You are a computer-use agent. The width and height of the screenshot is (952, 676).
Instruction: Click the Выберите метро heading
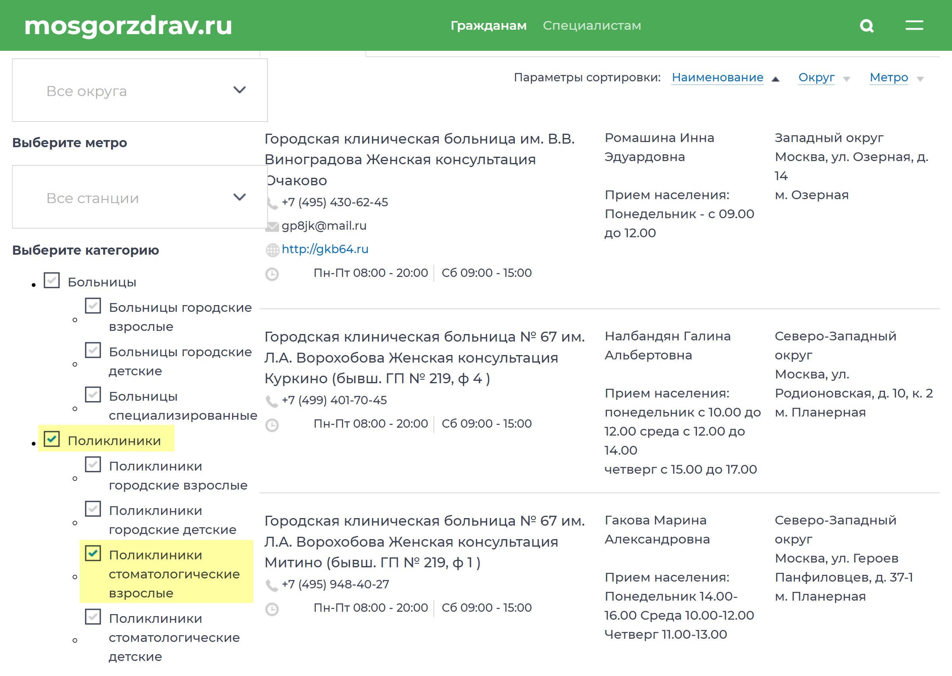tap(69, 142)
